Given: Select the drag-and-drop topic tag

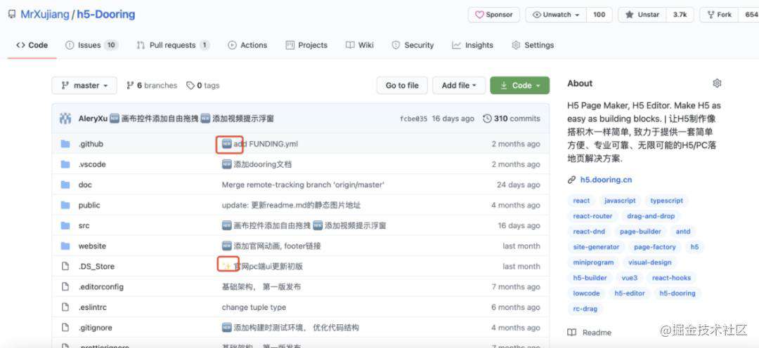Looking at the screenshot, I should (x=651, y=216).
